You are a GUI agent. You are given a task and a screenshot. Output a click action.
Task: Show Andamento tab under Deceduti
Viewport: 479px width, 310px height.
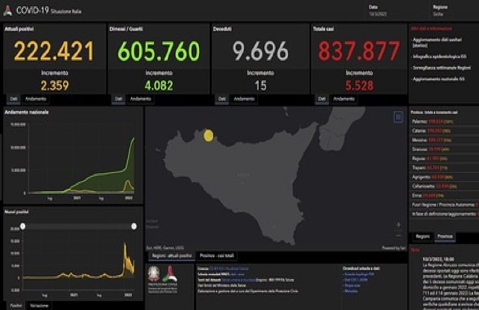244,99
